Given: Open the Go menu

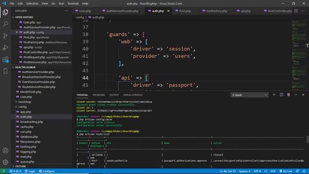Looking at the screenshot, I should tap(54, 3).
